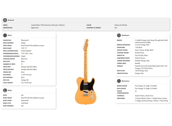Click the Top Hat Style switch tip value
The width and height of the screenshot is (172, 126).
pos(141,55)
